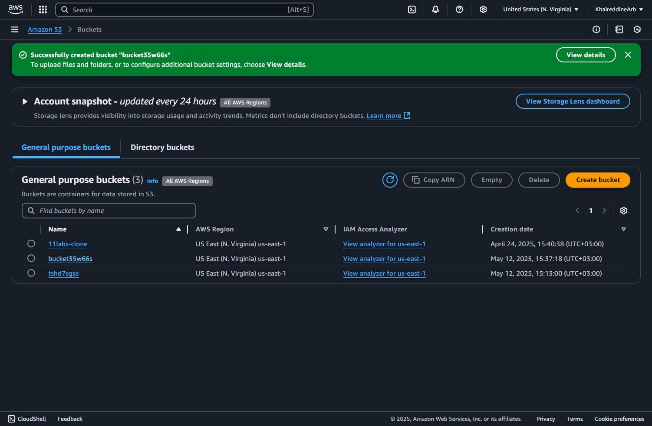Image resolution: width=652 pixels, height=426 pixels.
Task: Click the Find buckets by name field
Action: tap(109, 211)
